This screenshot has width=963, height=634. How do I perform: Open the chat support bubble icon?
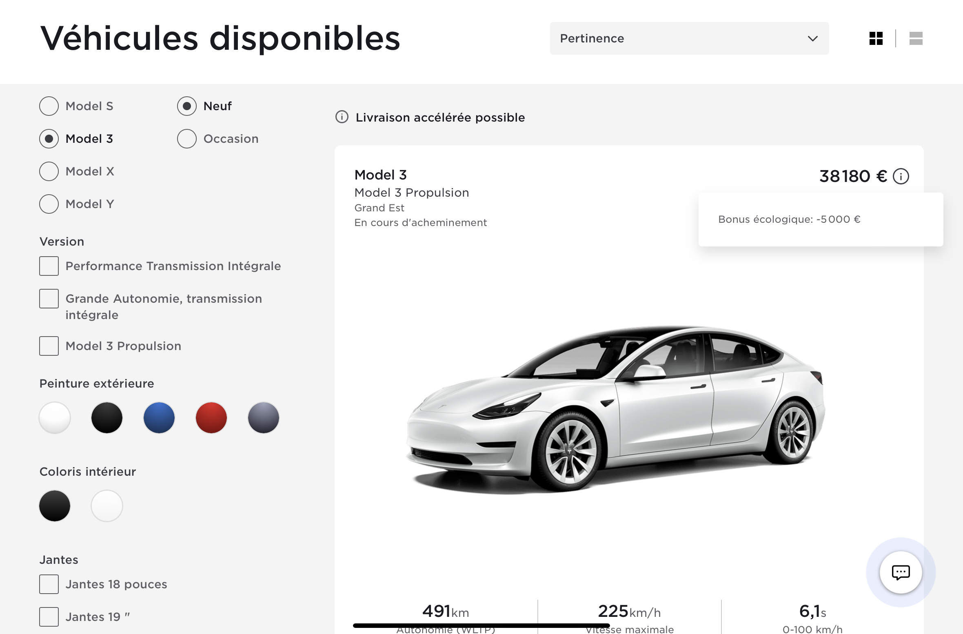pyautogui.click(x=901, y=572)
